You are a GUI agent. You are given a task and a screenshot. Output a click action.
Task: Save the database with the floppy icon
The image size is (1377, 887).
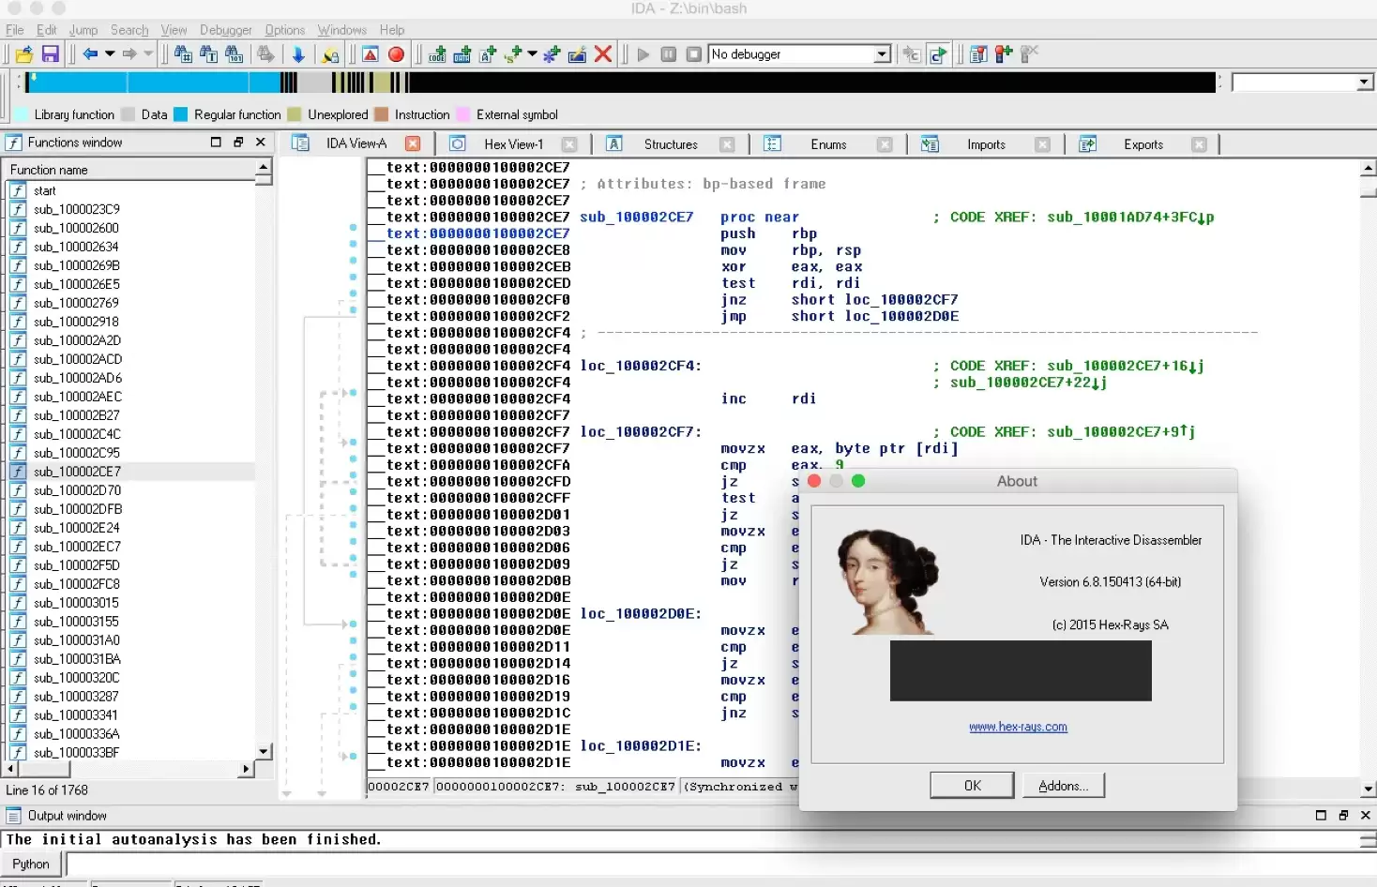[51, 54]
